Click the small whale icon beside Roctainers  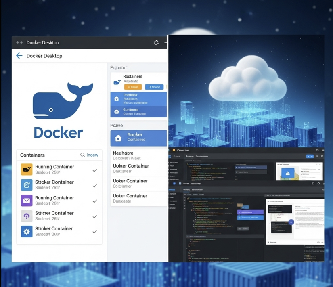click(117, 82)
